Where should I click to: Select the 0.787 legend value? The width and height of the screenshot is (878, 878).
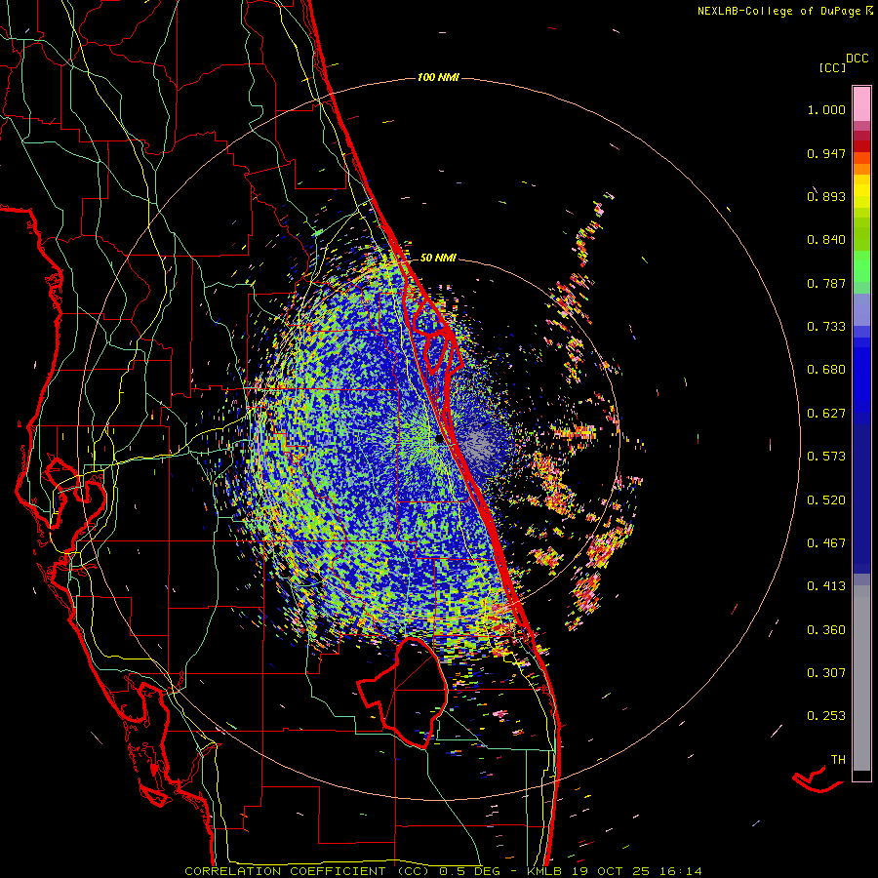coord(826,283)
